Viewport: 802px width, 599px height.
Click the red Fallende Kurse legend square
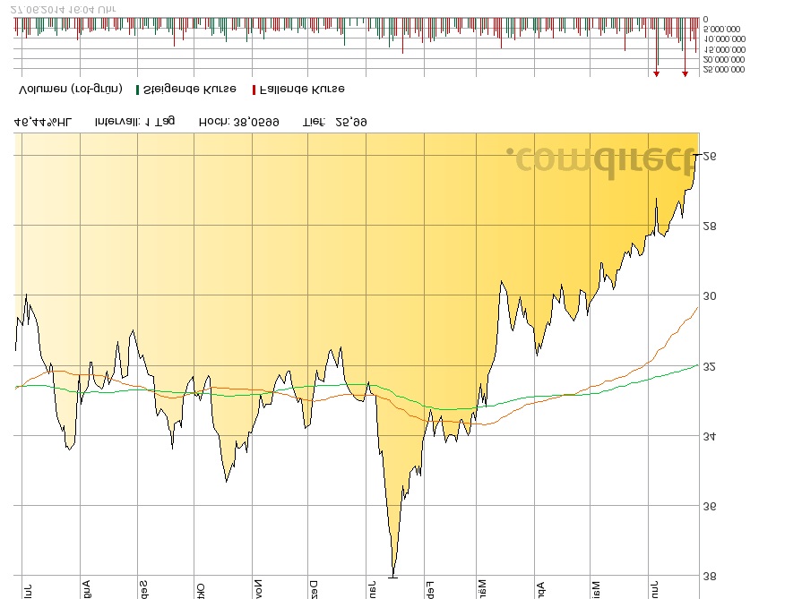tap(254, 89)
